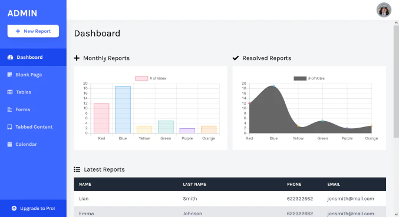Click the plus icon next to Monthly Reports
Viewport: 399px width, 217px height.
77,58
